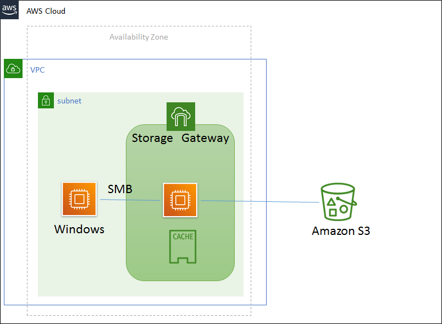The image size is (442, 324).
Task: Open the Storage Gateway service icon
Action: 180,116
